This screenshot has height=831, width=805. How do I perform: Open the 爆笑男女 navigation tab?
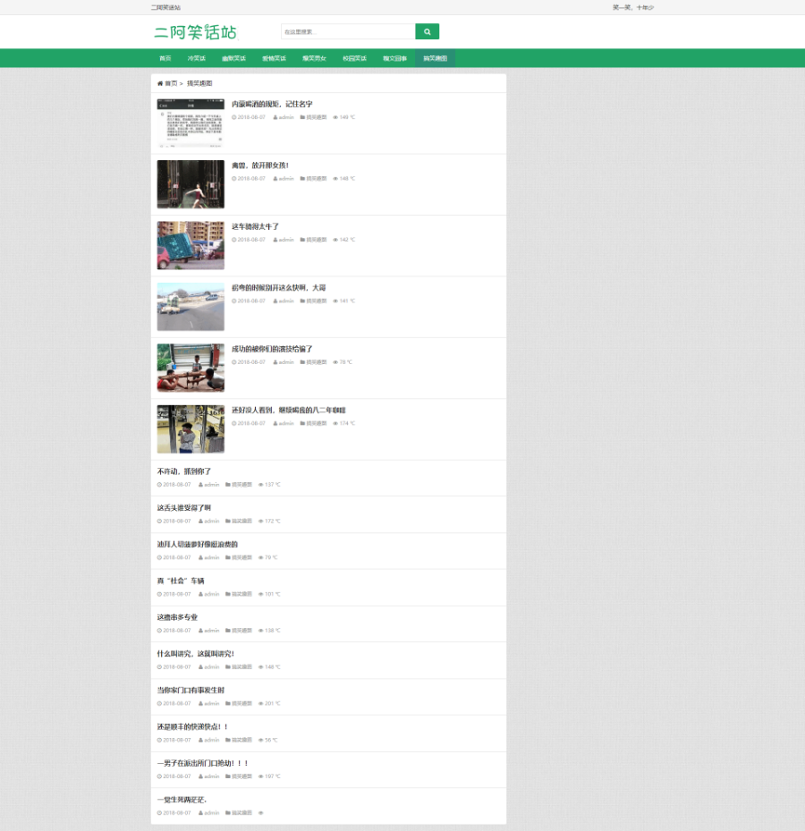point(314,58)
